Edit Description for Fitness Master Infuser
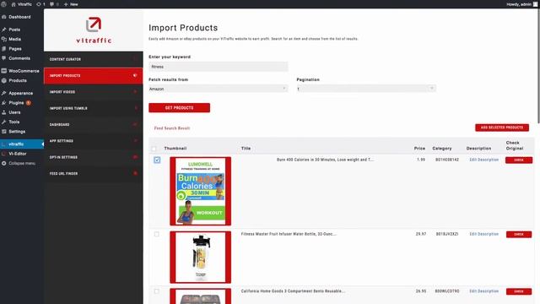 tap(483, 234)
